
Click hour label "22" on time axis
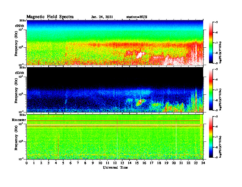[x=189, y=163]
